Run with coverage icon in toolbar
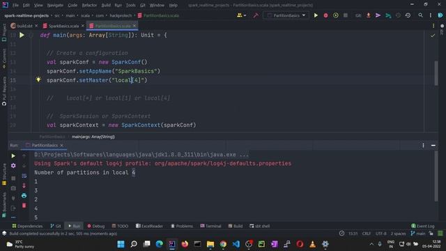Viewport: 446px width, 251px height. tap(336, 15)
